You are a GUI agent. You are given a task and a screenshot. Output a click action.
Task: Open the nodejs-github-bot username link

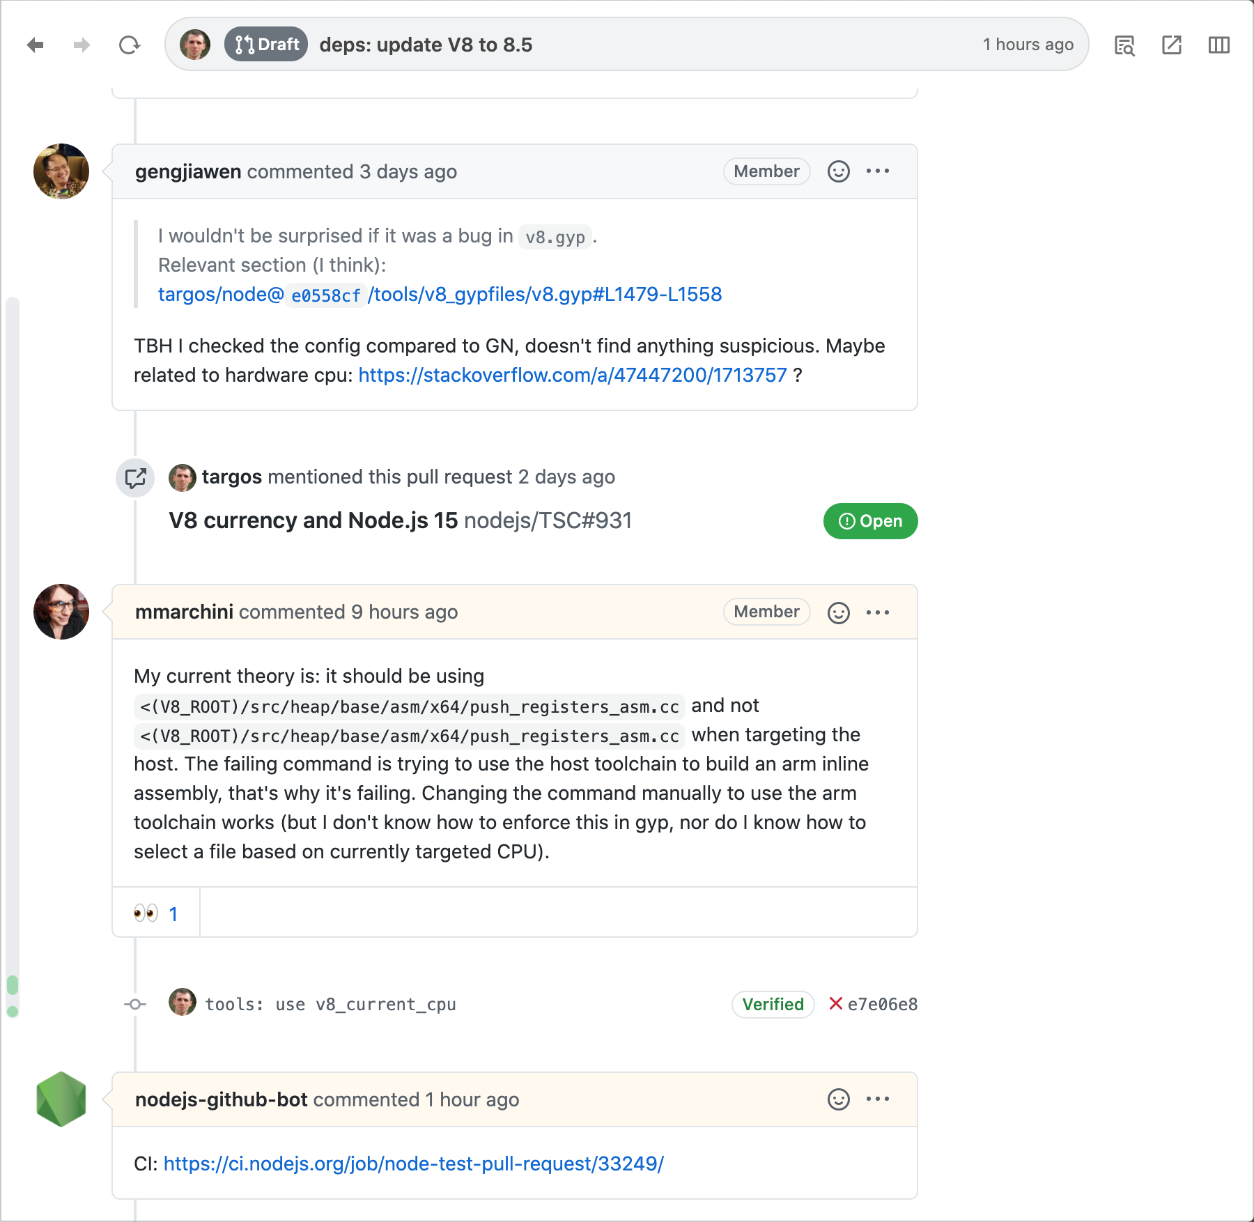pos(222,1099)
